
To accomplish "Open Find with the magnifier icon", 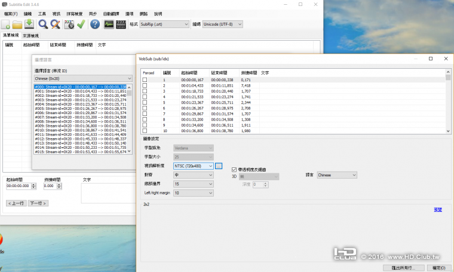I will 43,25.
